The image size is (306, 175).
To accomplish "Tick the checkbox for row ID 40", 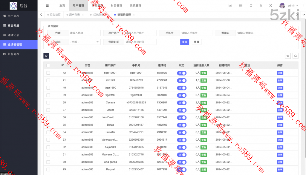I will (48, 88).
